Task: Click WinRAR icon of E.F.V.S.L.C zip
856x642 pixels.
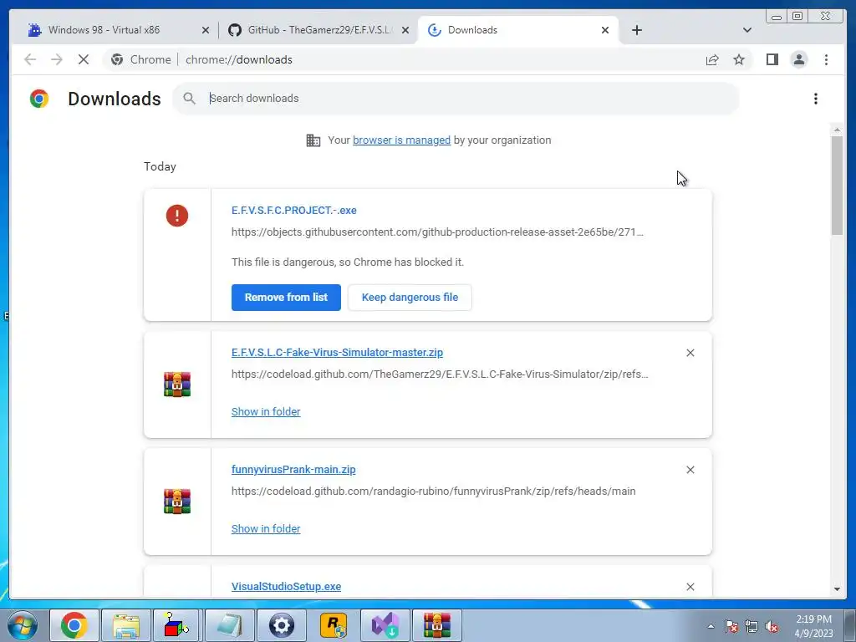Action: click(177, 385)
